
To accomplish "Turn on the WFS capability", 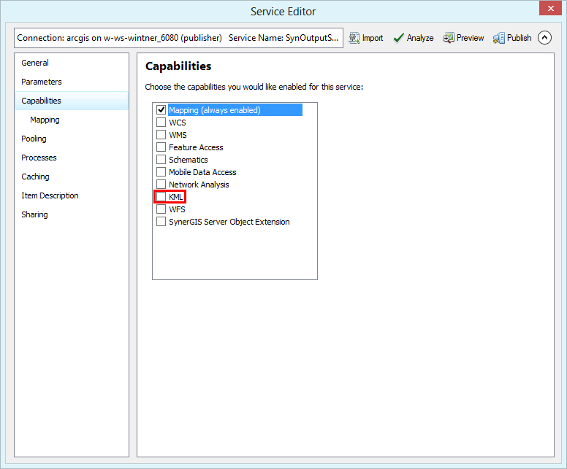I will [x=161, y=209].
